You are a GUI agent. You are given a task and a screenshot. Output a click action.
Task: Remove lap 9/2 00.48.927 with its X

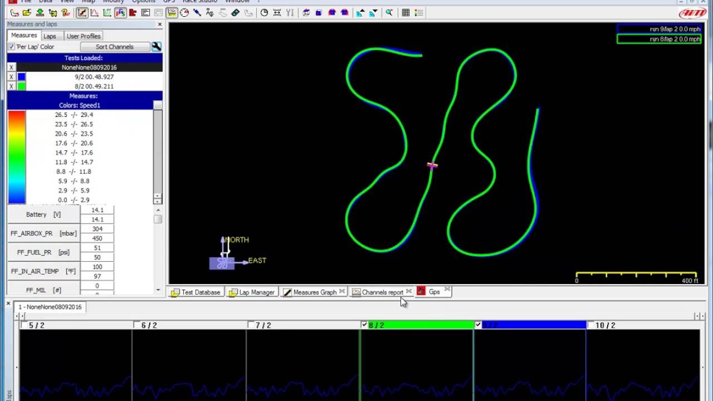(x=11, y=77)
